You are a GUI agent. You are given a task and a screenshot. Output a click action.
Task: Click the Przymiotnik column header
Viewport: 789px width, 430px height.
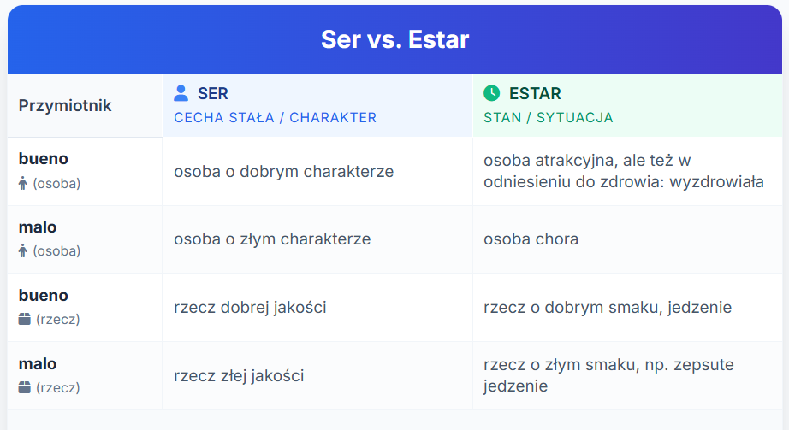pyautogui.click(x=65, y=106)
